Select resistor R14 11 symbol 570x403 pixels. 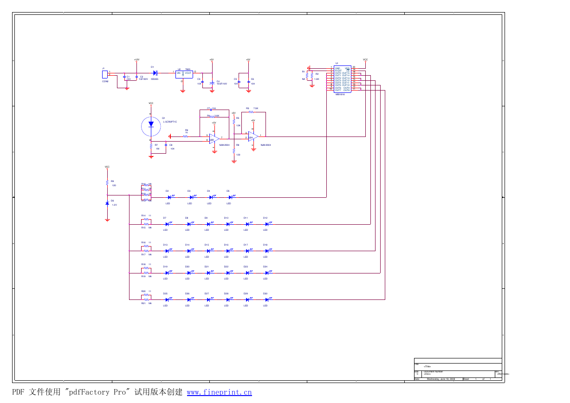(x=146, y=219)
